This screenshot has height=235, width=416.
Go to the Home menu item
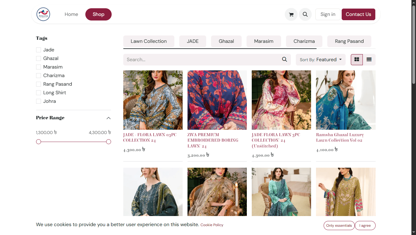point(71,14)
